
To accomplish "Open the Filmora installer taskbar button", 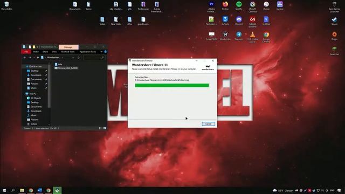I will click(57, 190).
